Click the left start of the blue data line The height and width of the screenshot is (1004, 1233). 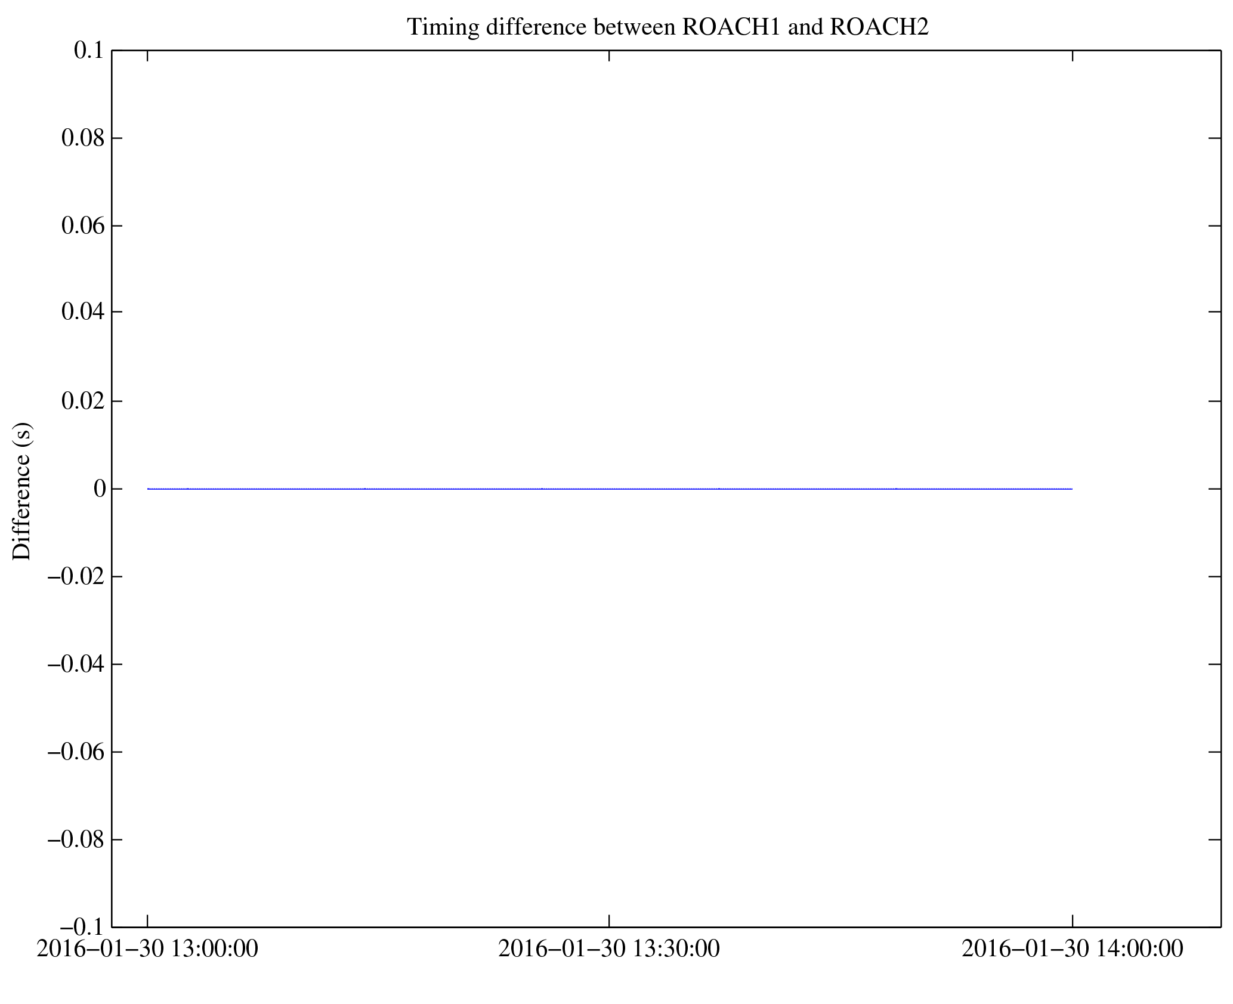pyautogui.click(x=149, y=489)
